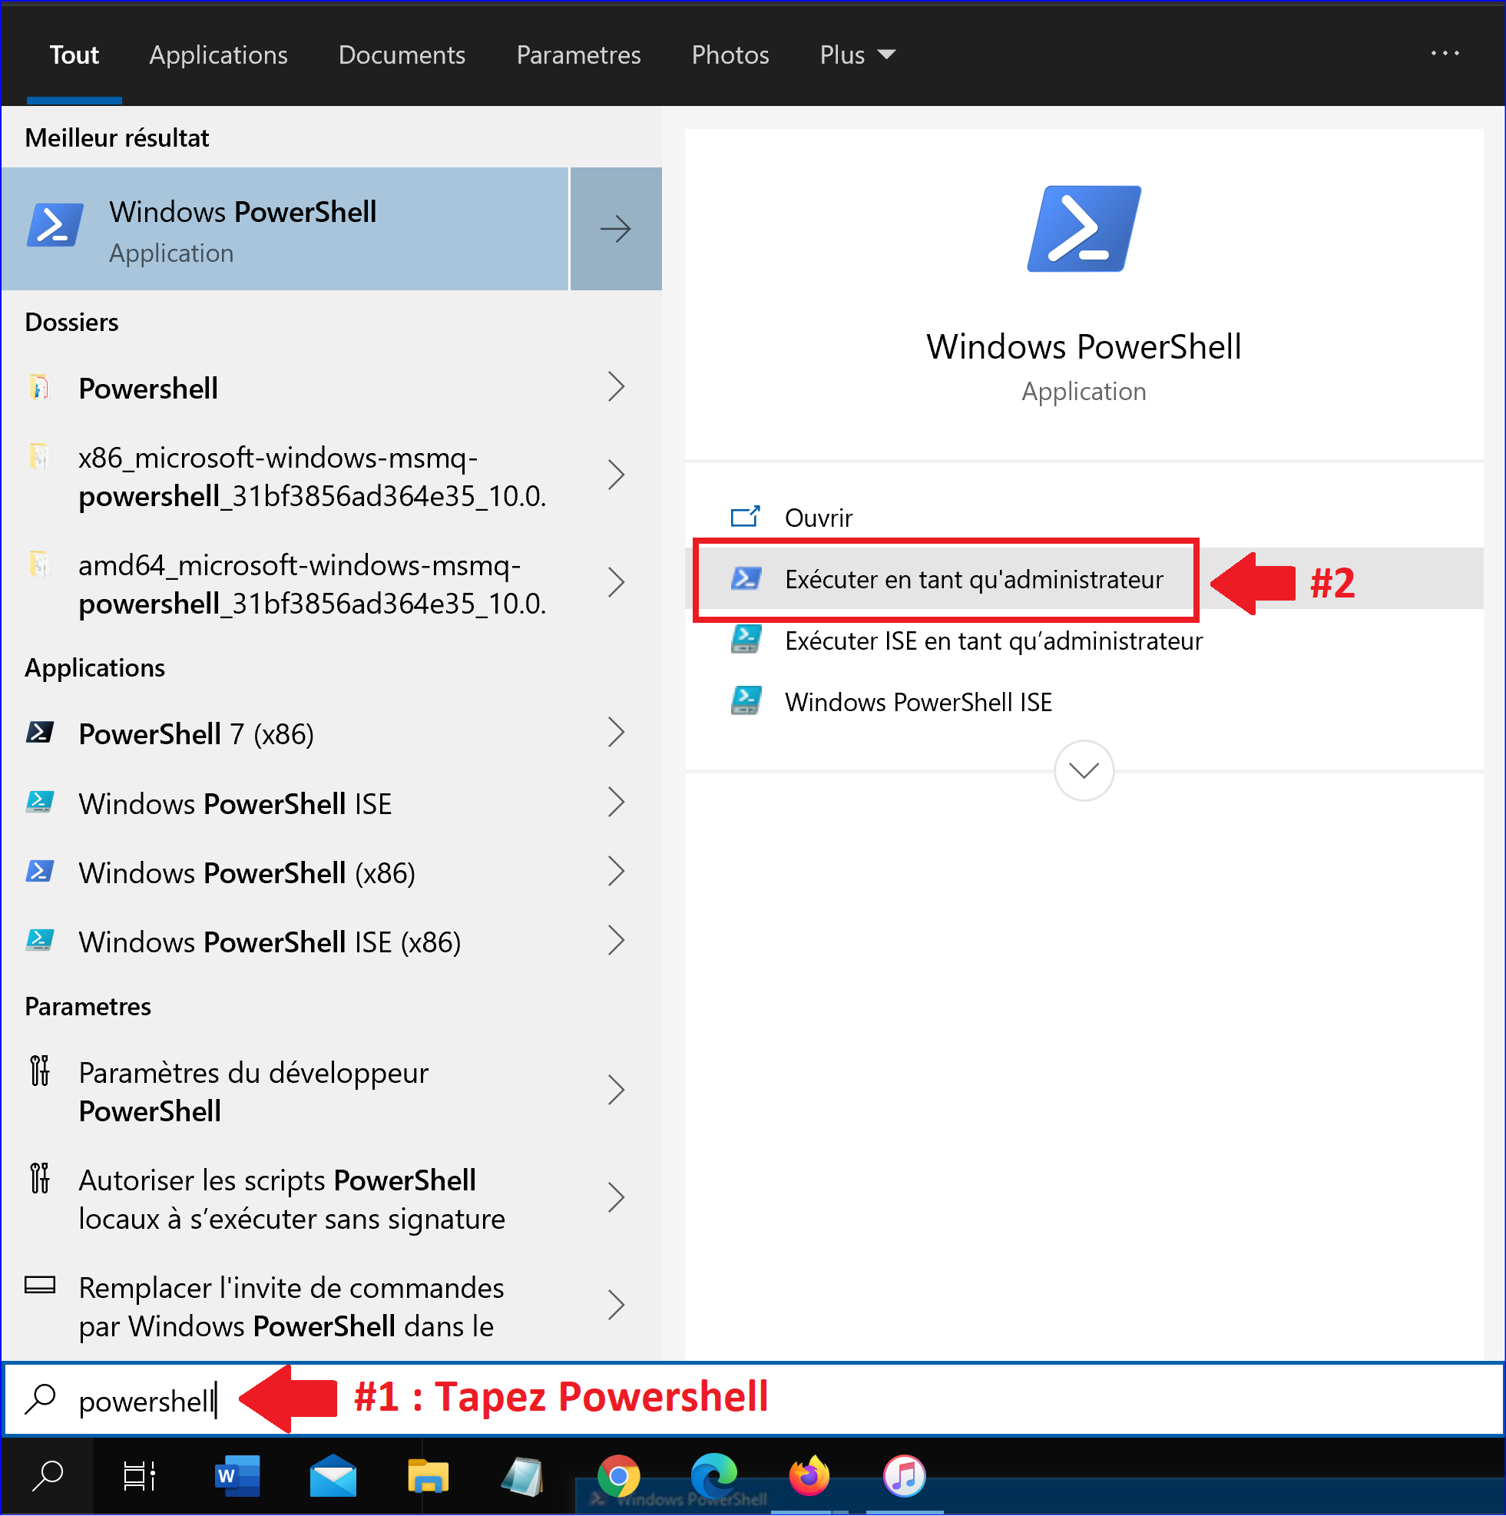Click the Powershell folder icon

pyautogui.click(x=39, y=387)
